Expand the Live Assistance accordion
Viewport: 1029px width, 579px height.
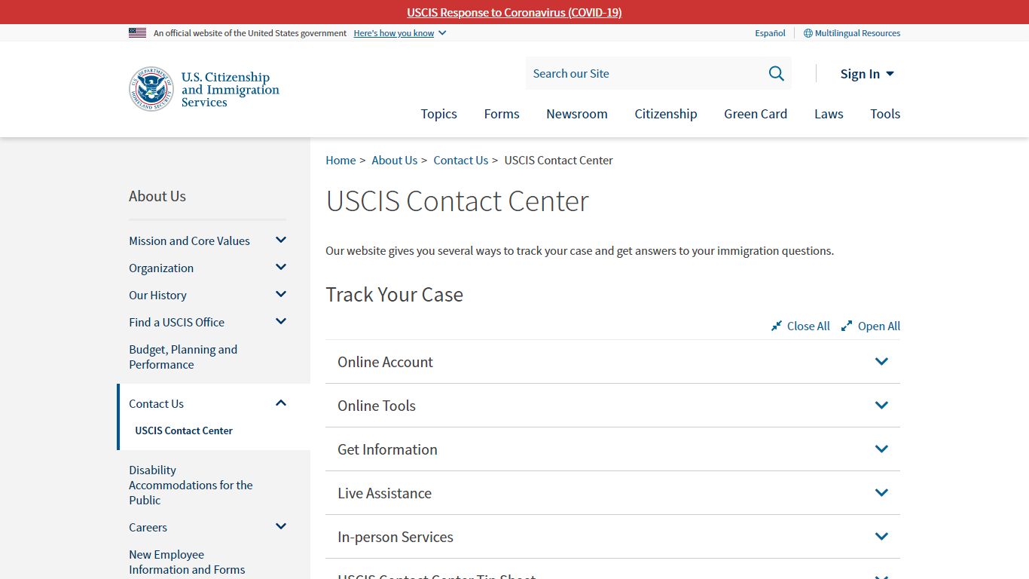click(612, 493)
